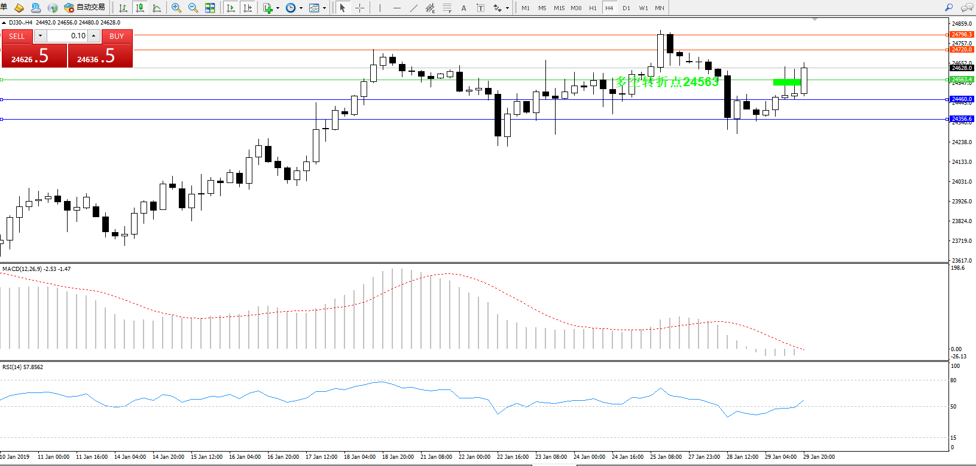Select the M15 timeframe
This screenshot has width=976, height=466.
[x=559, y=8]
